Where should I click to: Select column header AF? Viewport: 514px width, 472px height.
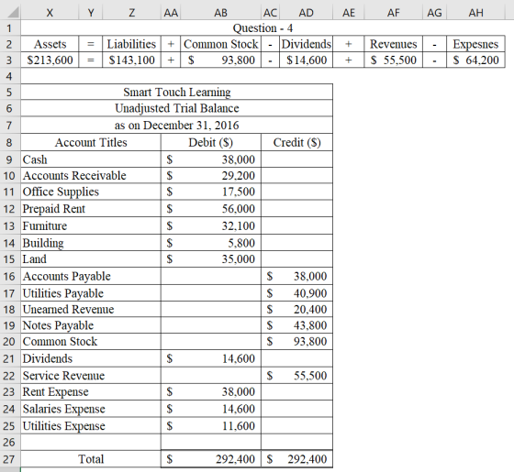point(394,13)
